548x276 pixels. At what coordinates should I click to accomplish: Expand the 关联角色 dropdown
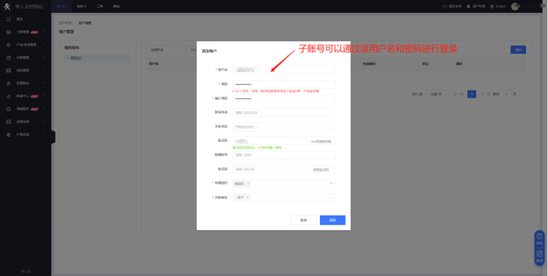pos(332,197)
